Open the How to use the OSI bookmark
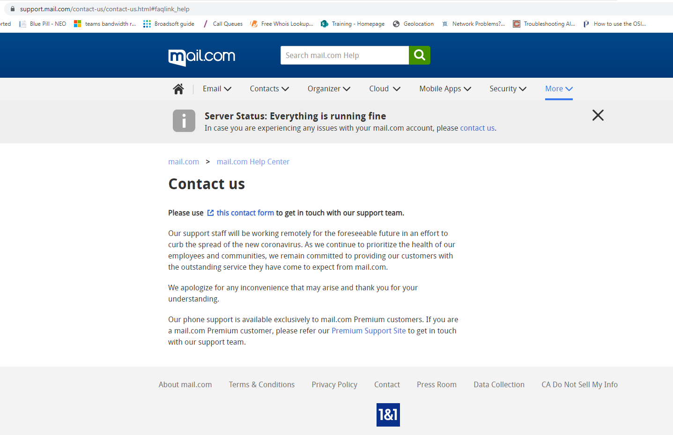673x435 pixels. tap(614, 24)
